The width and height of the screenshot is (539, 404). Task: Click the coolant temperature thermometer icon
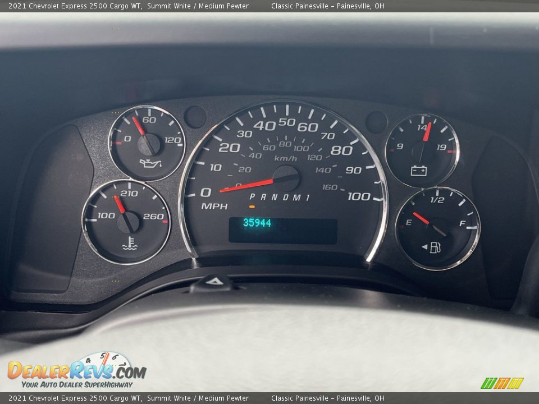(x=130, y=244)
